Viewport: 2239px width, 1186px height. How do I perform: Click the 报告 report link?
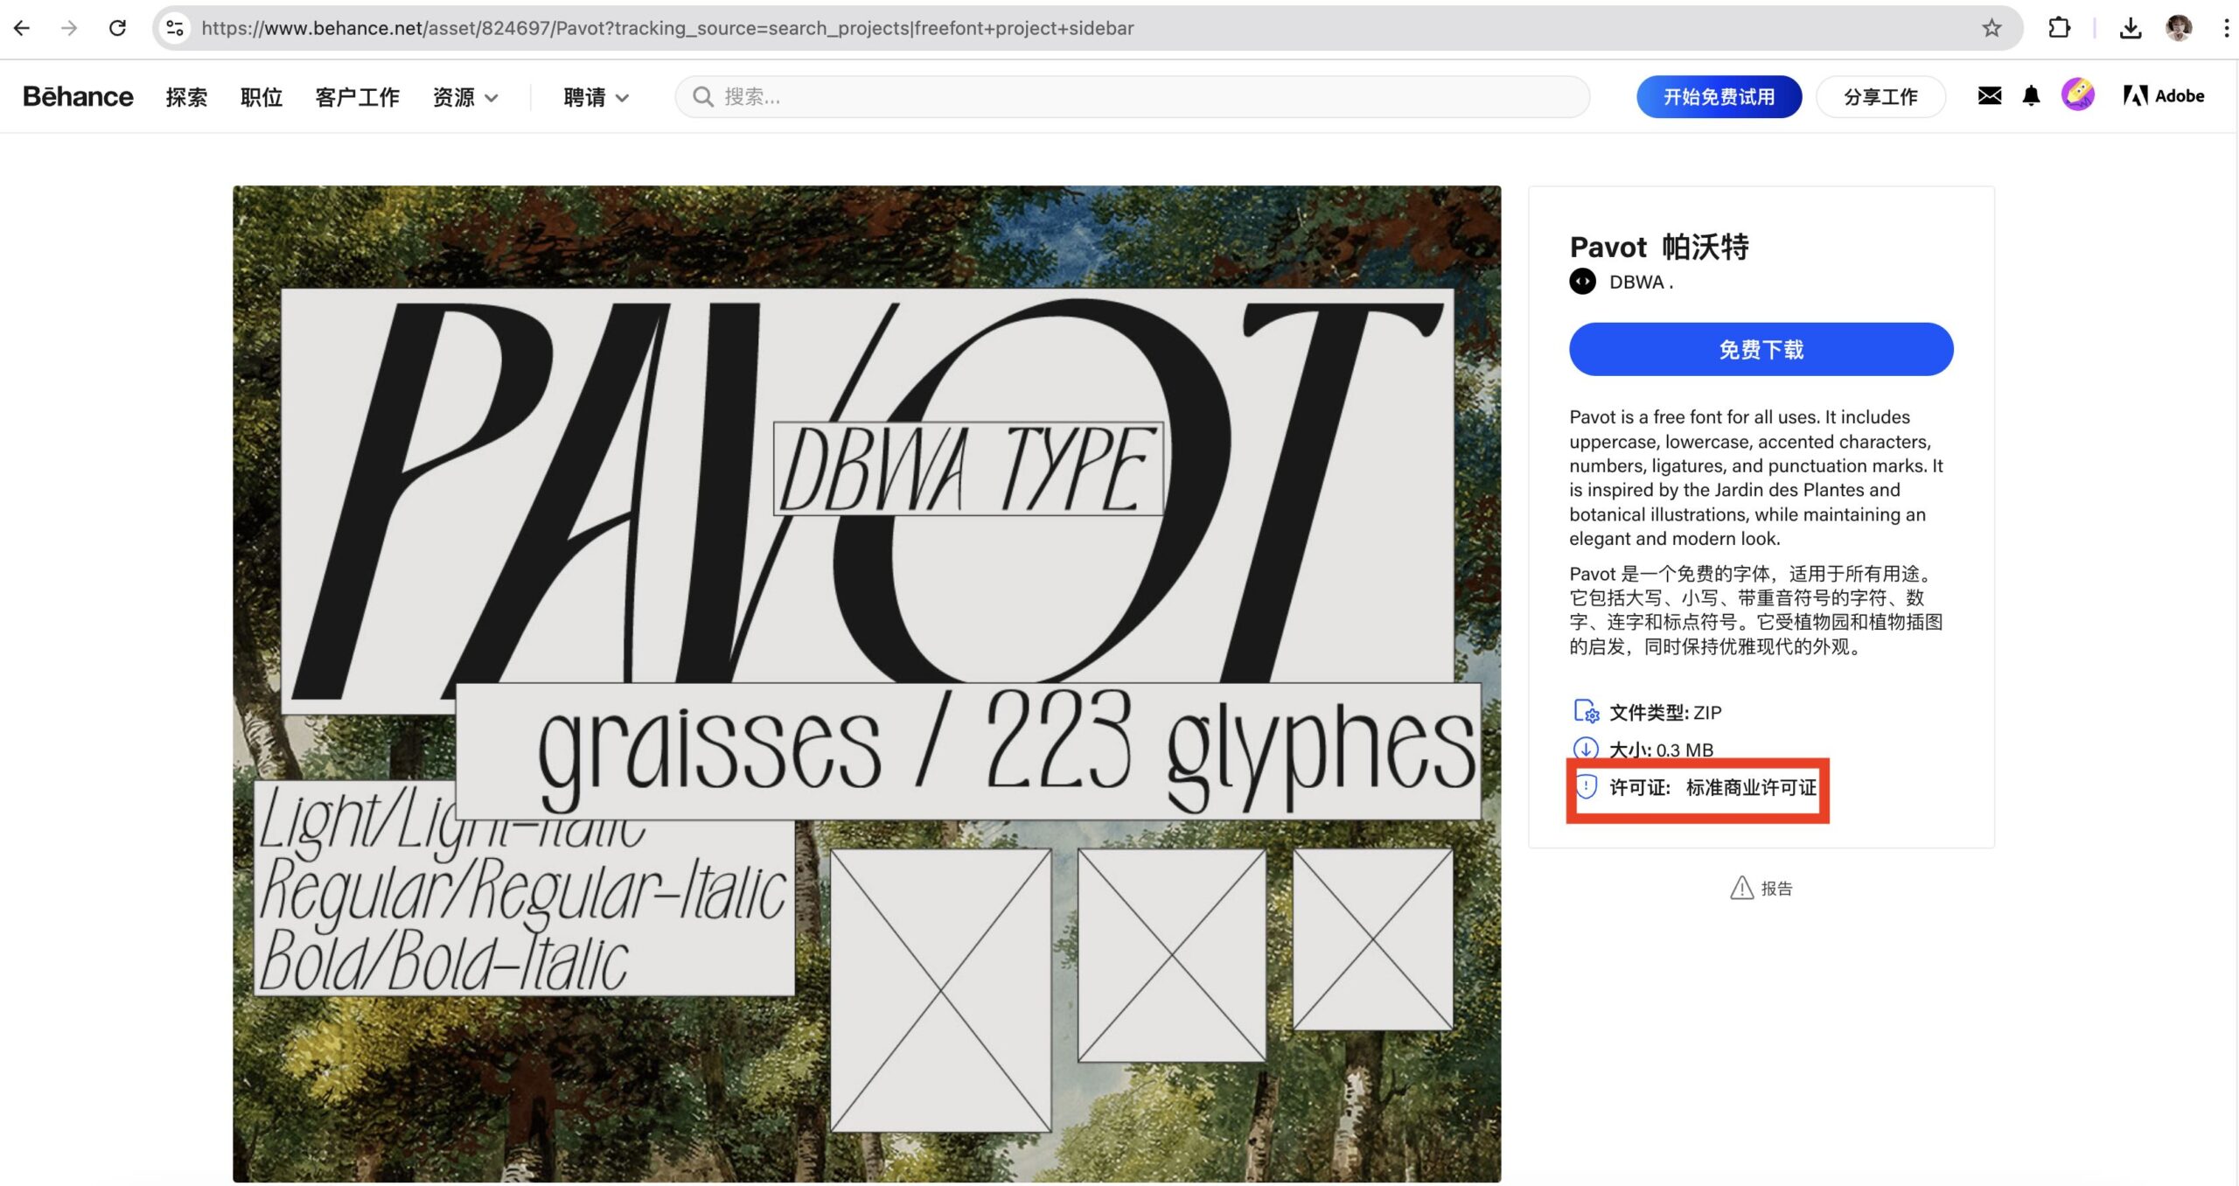1776,888
